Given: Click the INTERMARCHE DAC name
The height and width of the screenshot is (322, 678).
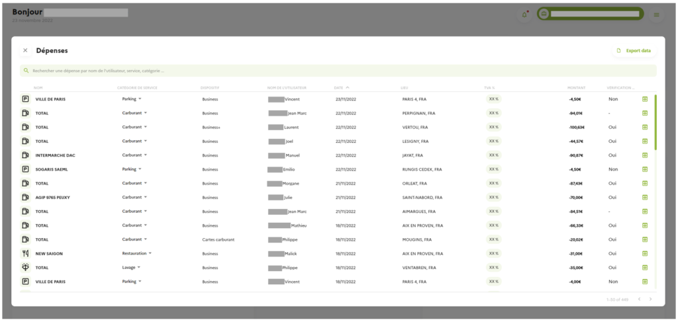Looking at the screenshot, I should [56, 155].
